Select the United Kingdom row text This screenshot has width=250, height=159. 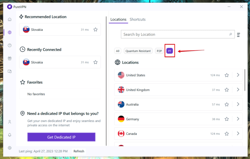[x=138, y=90]
